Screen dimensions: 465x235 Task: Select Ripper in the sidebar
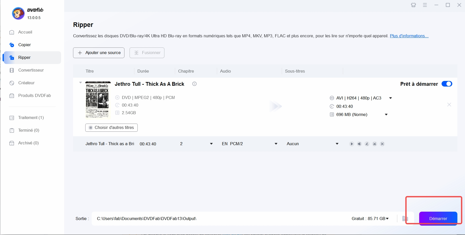point(32,58)
